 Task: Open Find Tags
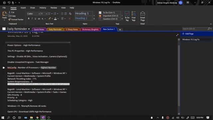click(x=133, y=16)
